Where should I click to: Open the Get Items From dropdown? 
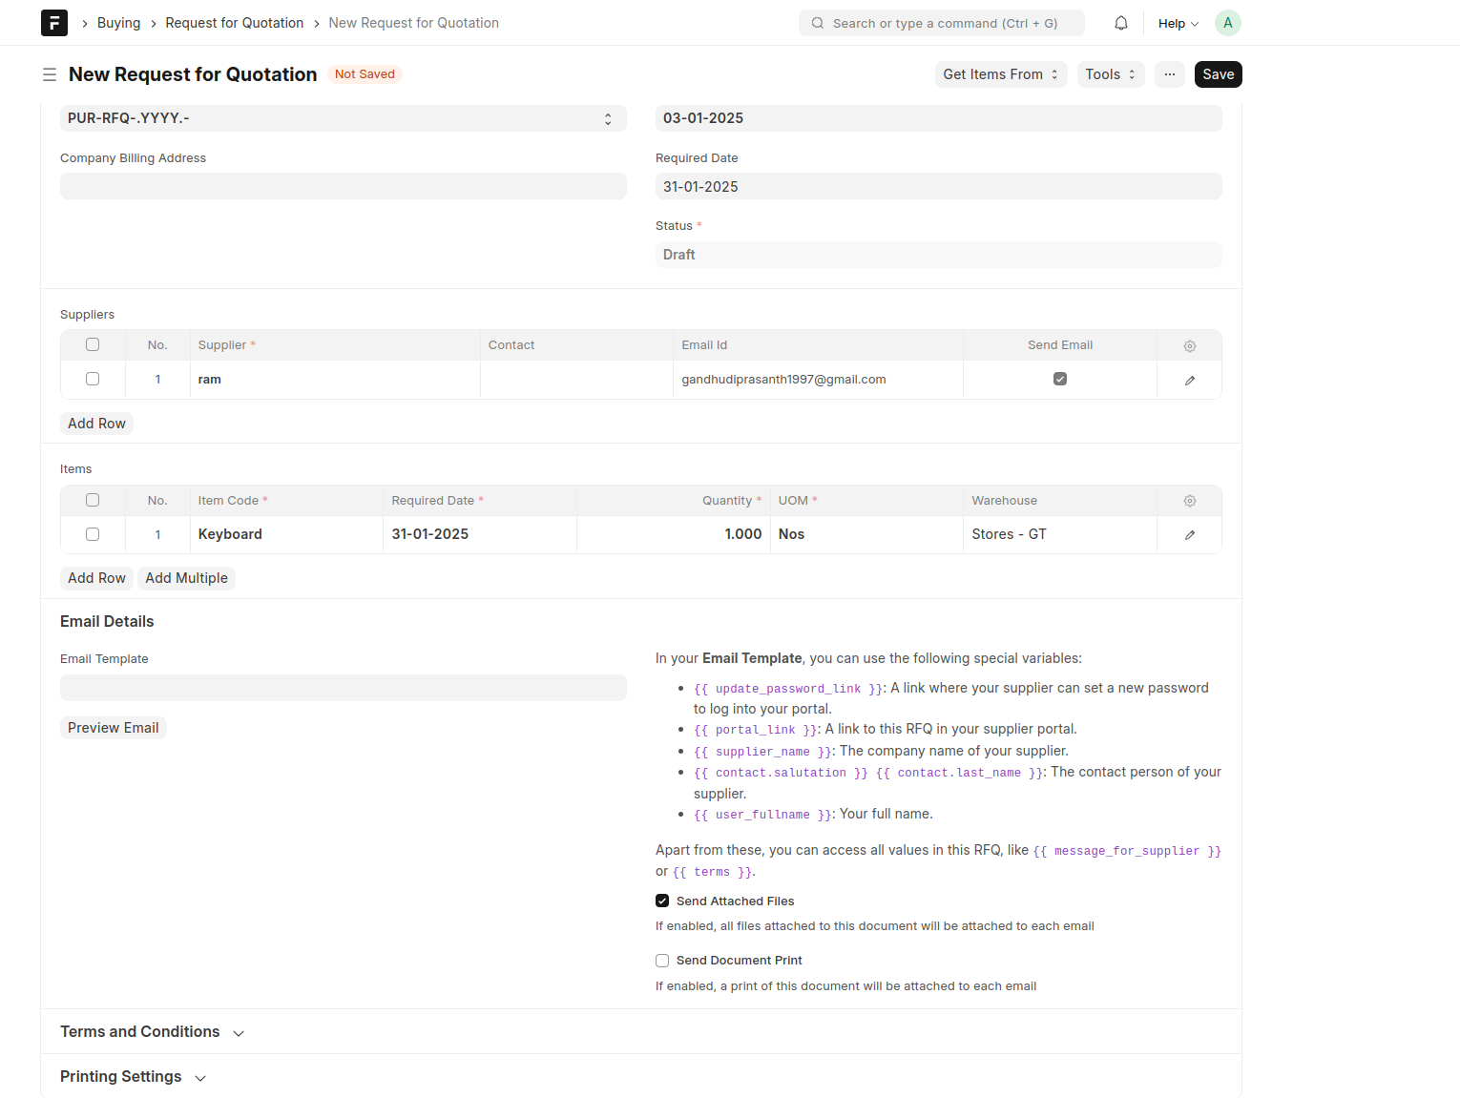coord(1001,74)
